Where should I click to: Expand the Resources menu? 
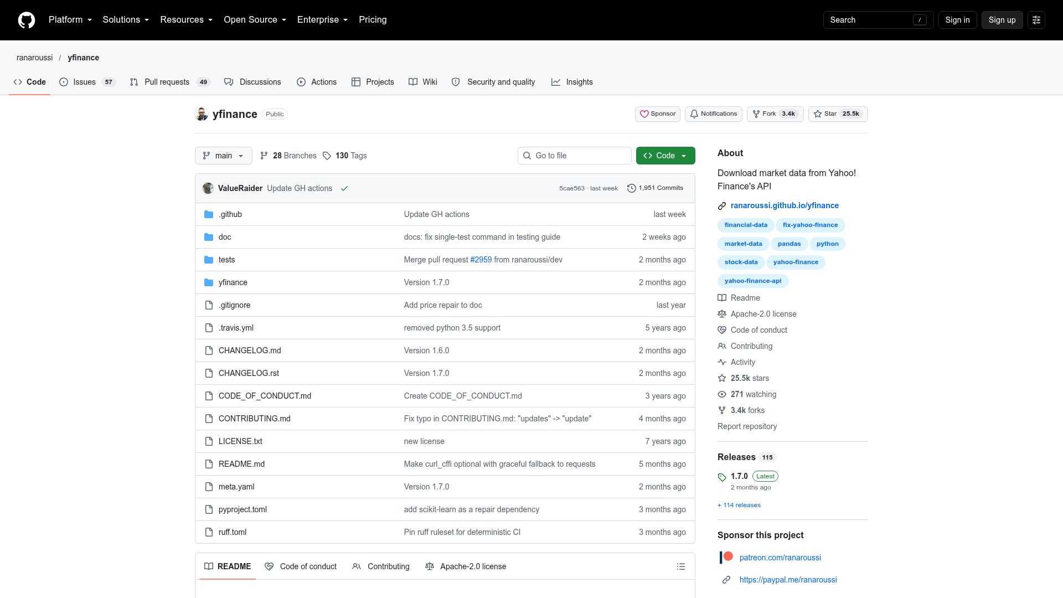click(187, 20)
